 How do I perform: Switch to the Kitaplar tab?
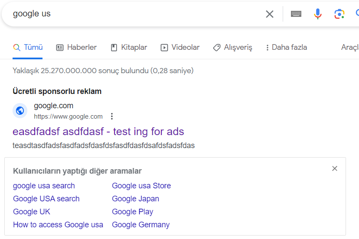pyautogui.click(x=129, y=47)
